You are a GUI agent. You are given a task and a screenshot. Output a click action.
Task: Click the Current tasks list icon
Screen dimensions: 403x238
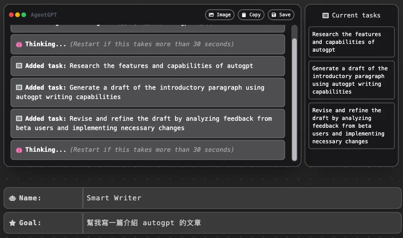coord(325,16)
